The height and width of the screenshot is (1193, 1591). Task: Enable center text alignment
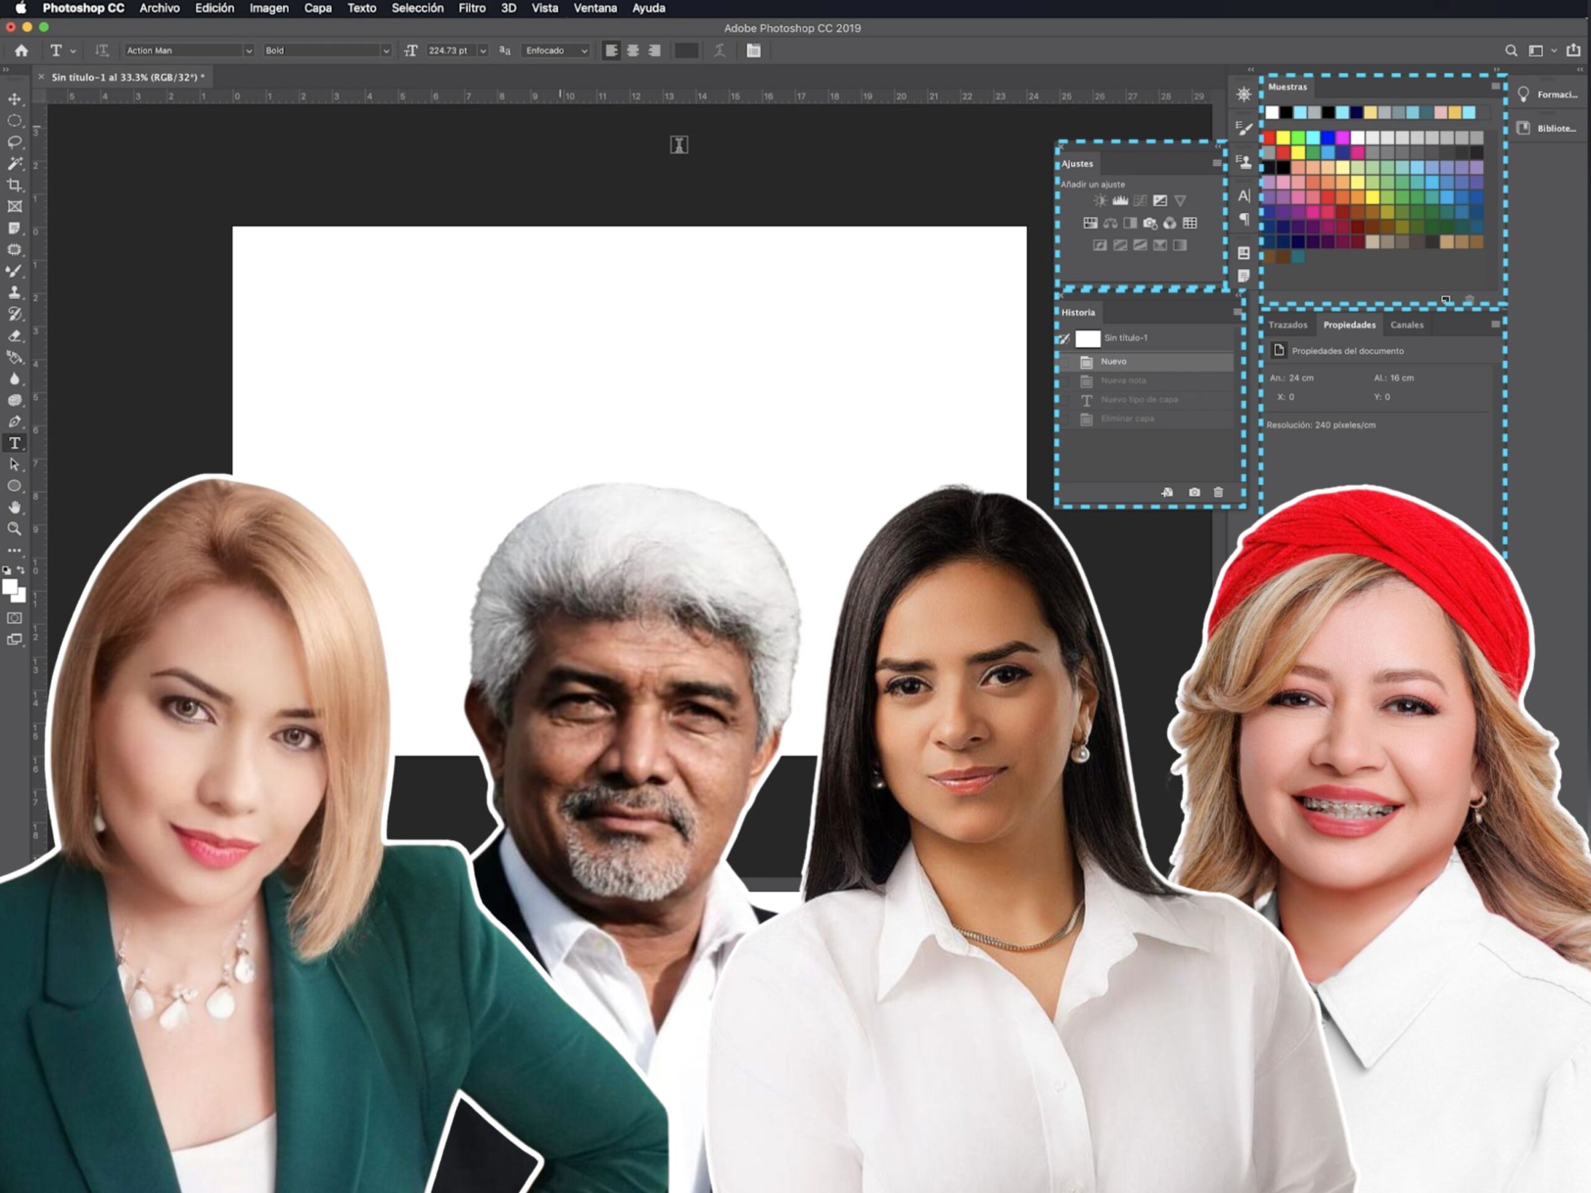point(633,50)
